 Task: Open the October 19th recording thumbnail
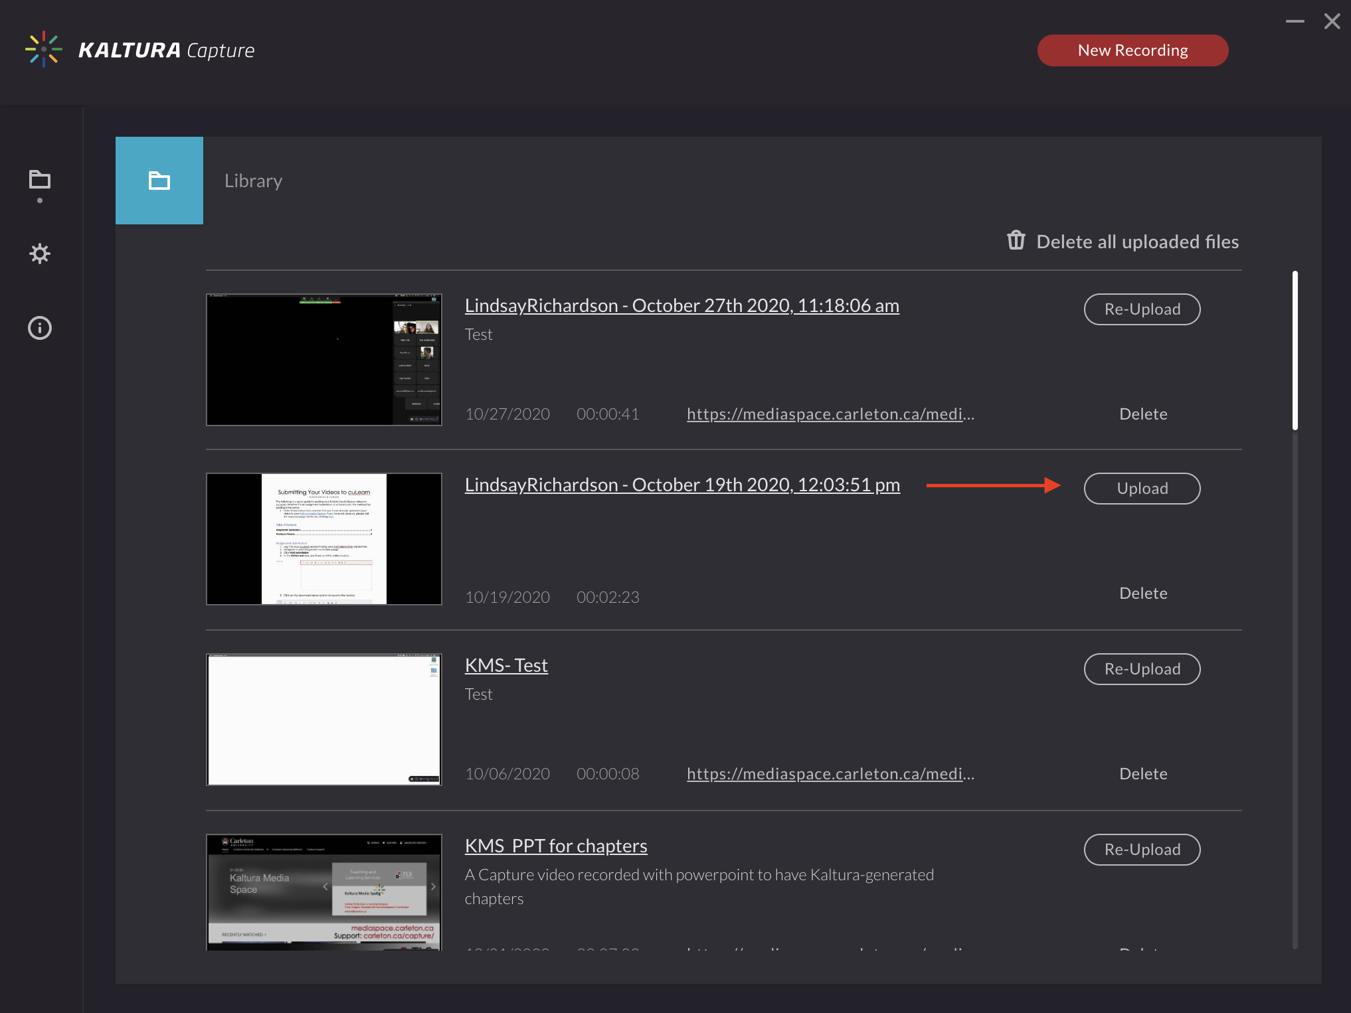(x=324, y=539)
